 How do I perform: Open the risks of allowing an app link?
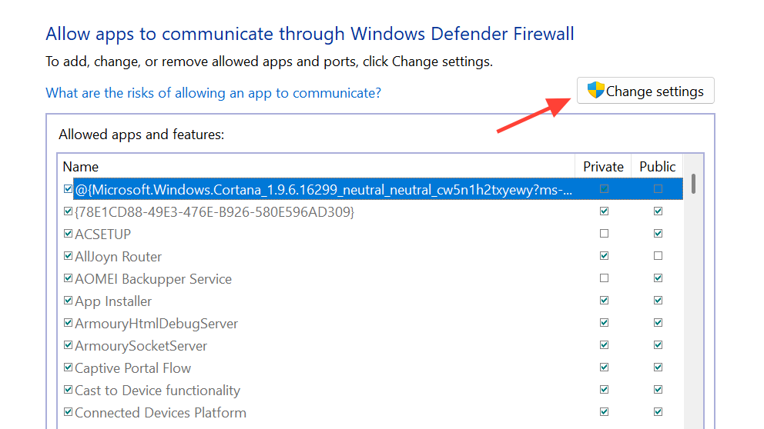pos(213,93)
